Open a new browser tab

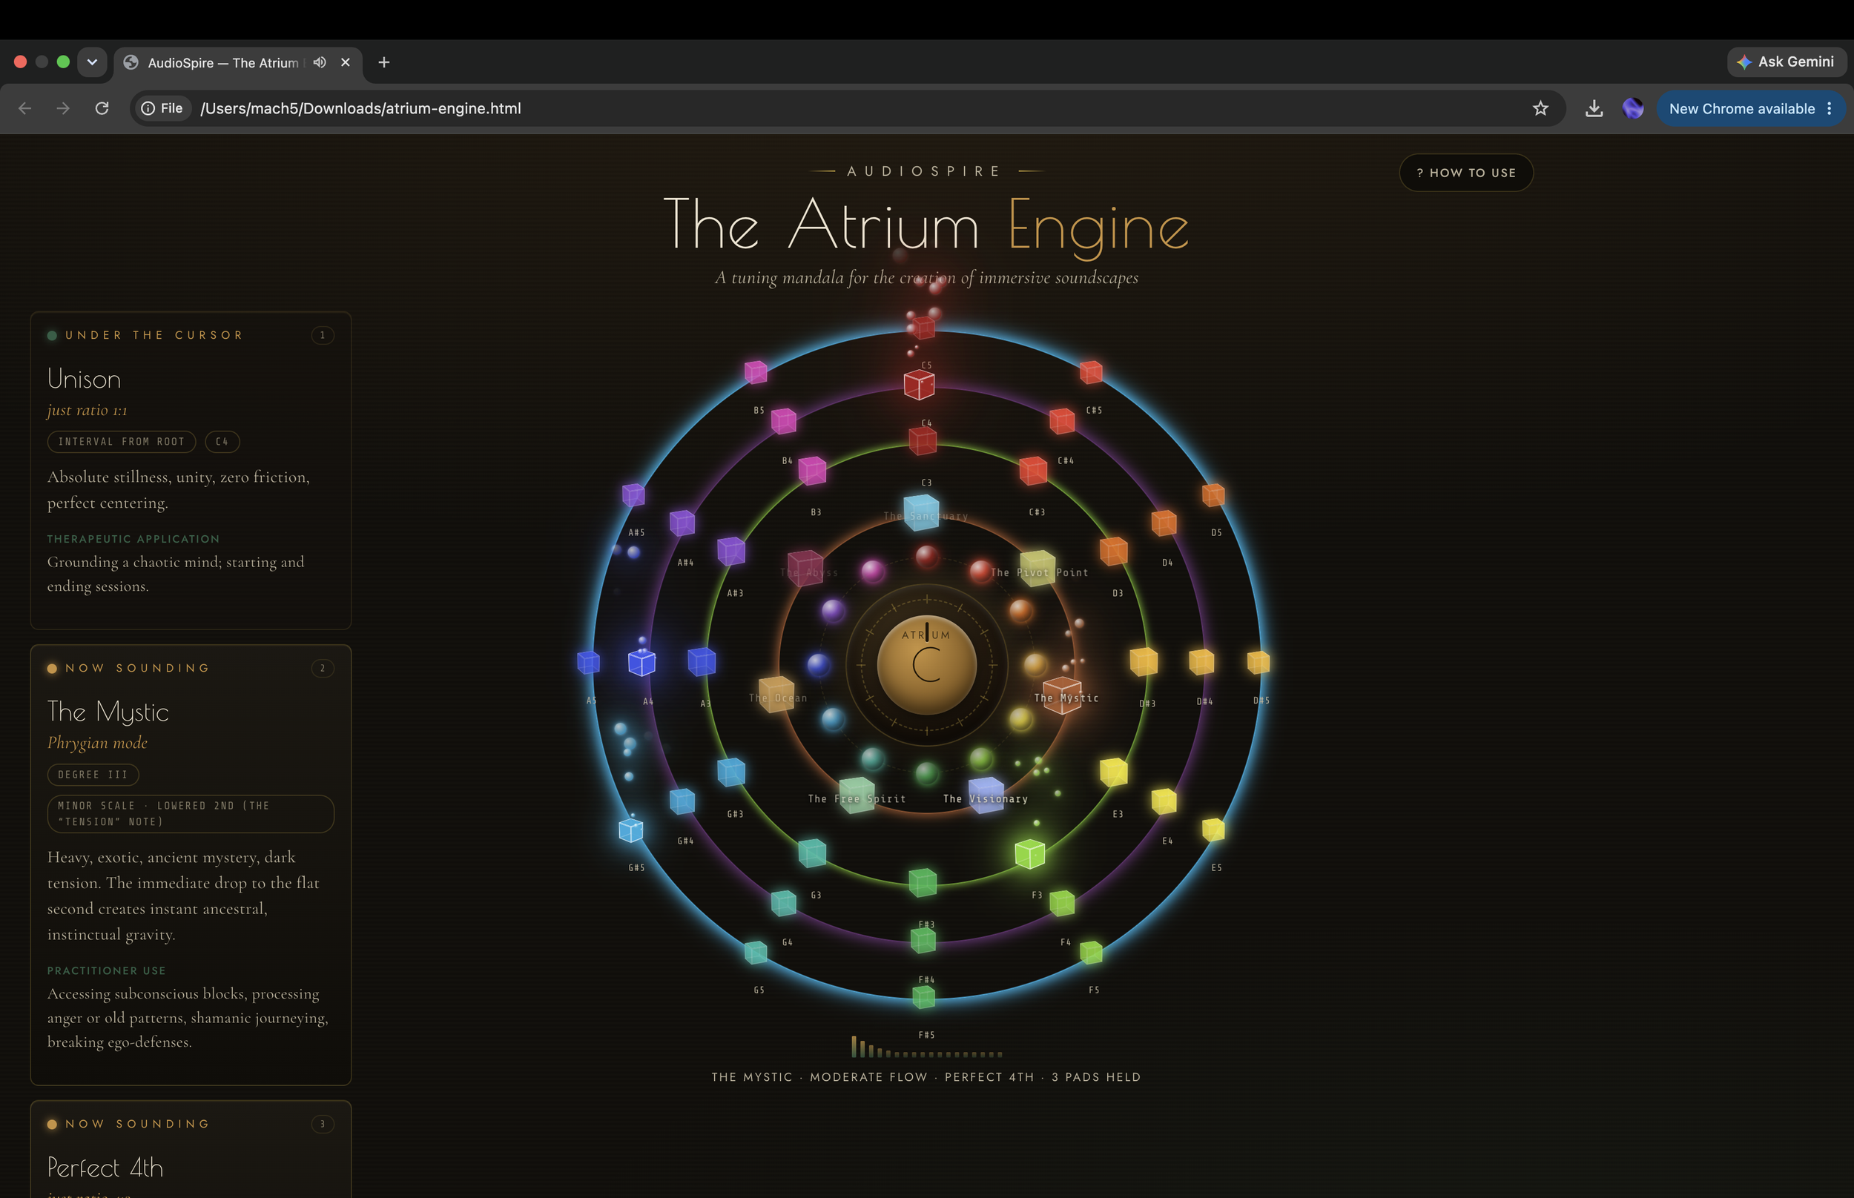[383, 62]
